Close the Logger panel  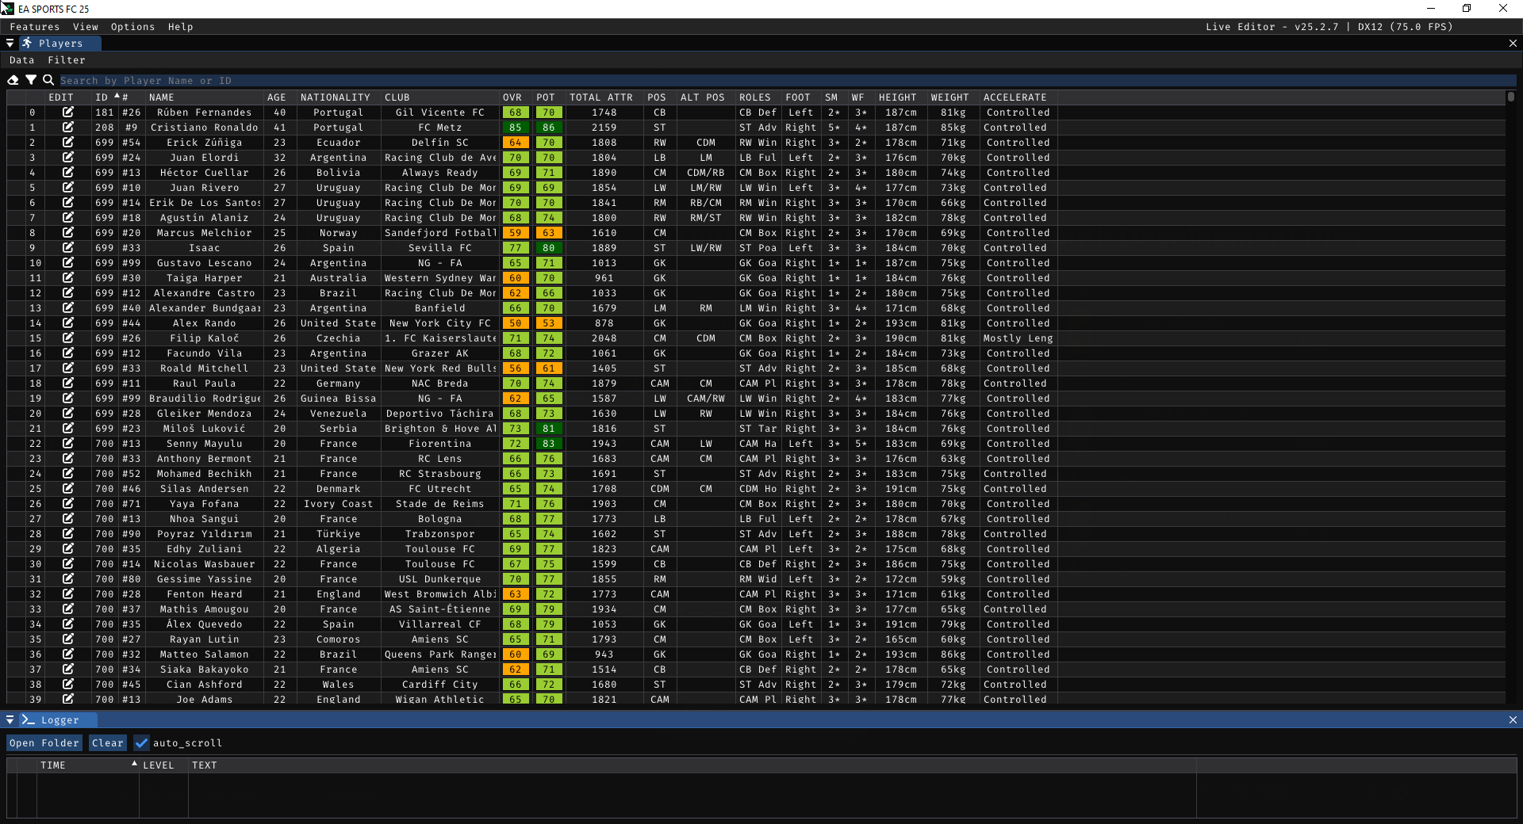coord(1513,720)
